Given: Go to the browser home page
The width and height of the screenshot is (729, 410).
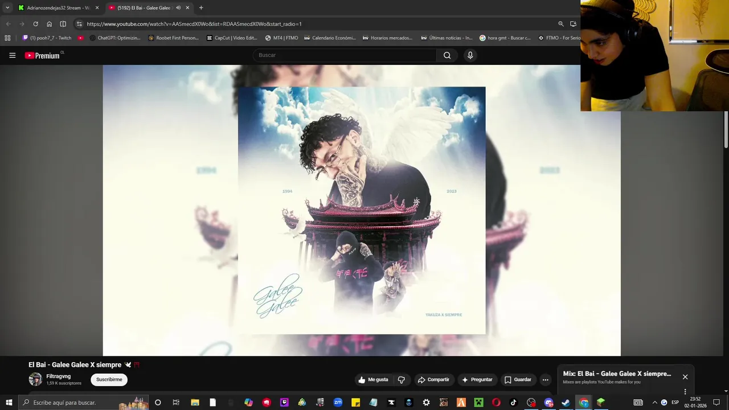Looking at the screenshot, I should [49, 24].
